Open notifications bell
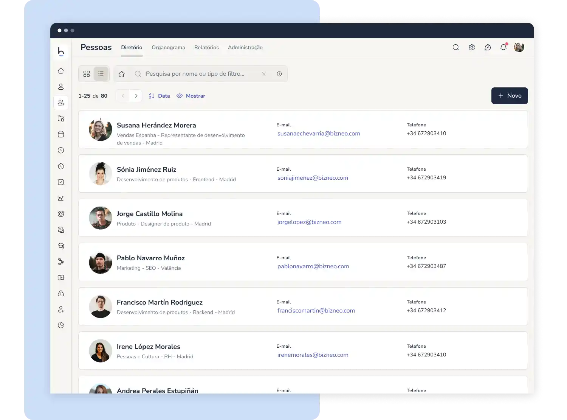The height and width of the screenshot is (420, 567). [503, 47]
